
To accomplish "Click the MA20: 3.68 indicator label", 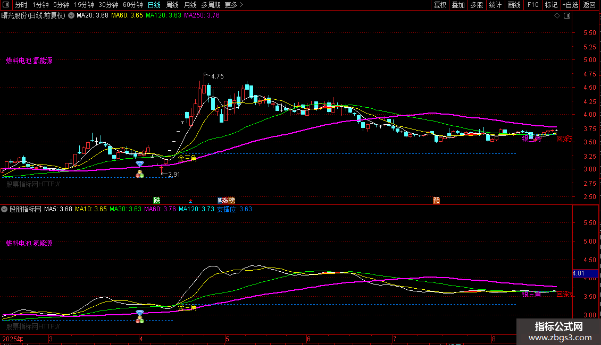I will tap(93, 16).
